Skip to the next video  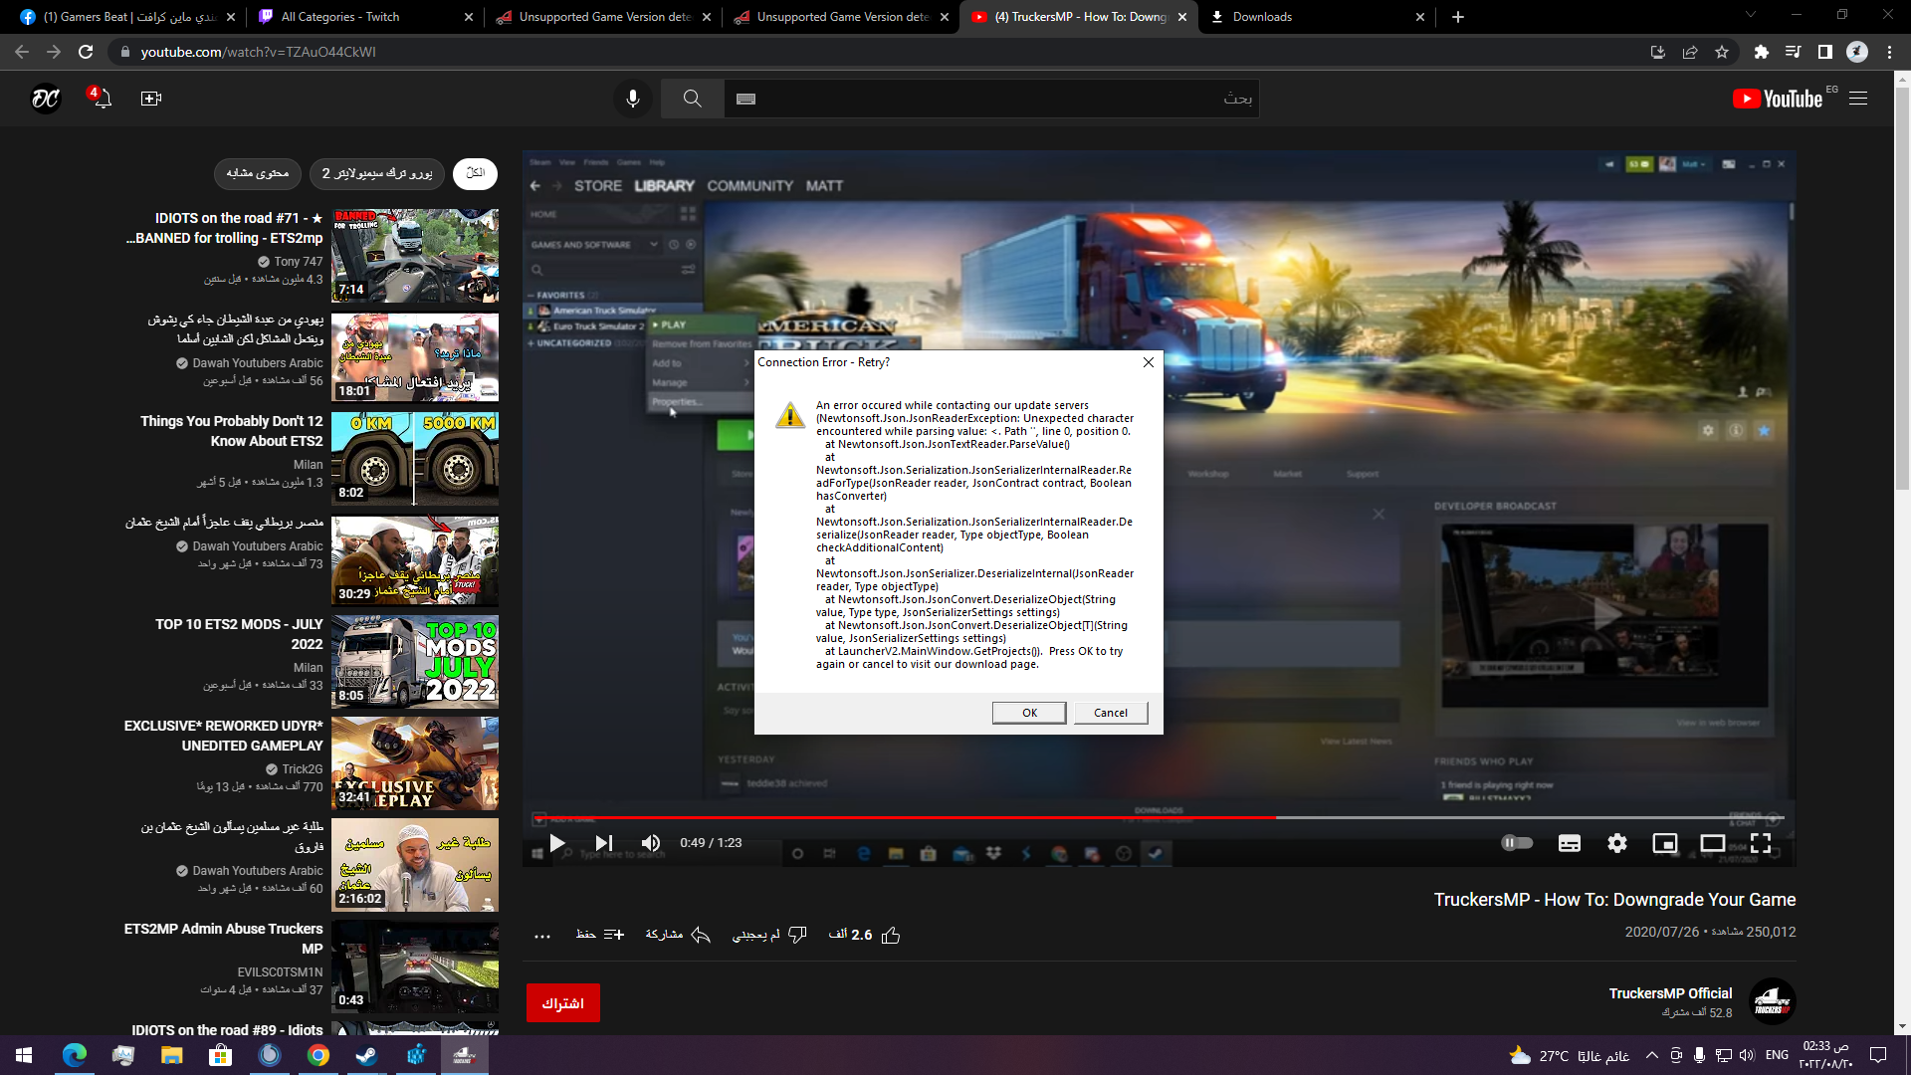click(x=604, y=843)
